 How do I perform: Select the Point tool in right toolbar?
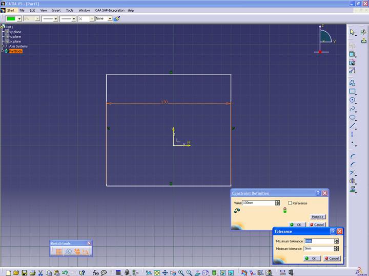352,143
